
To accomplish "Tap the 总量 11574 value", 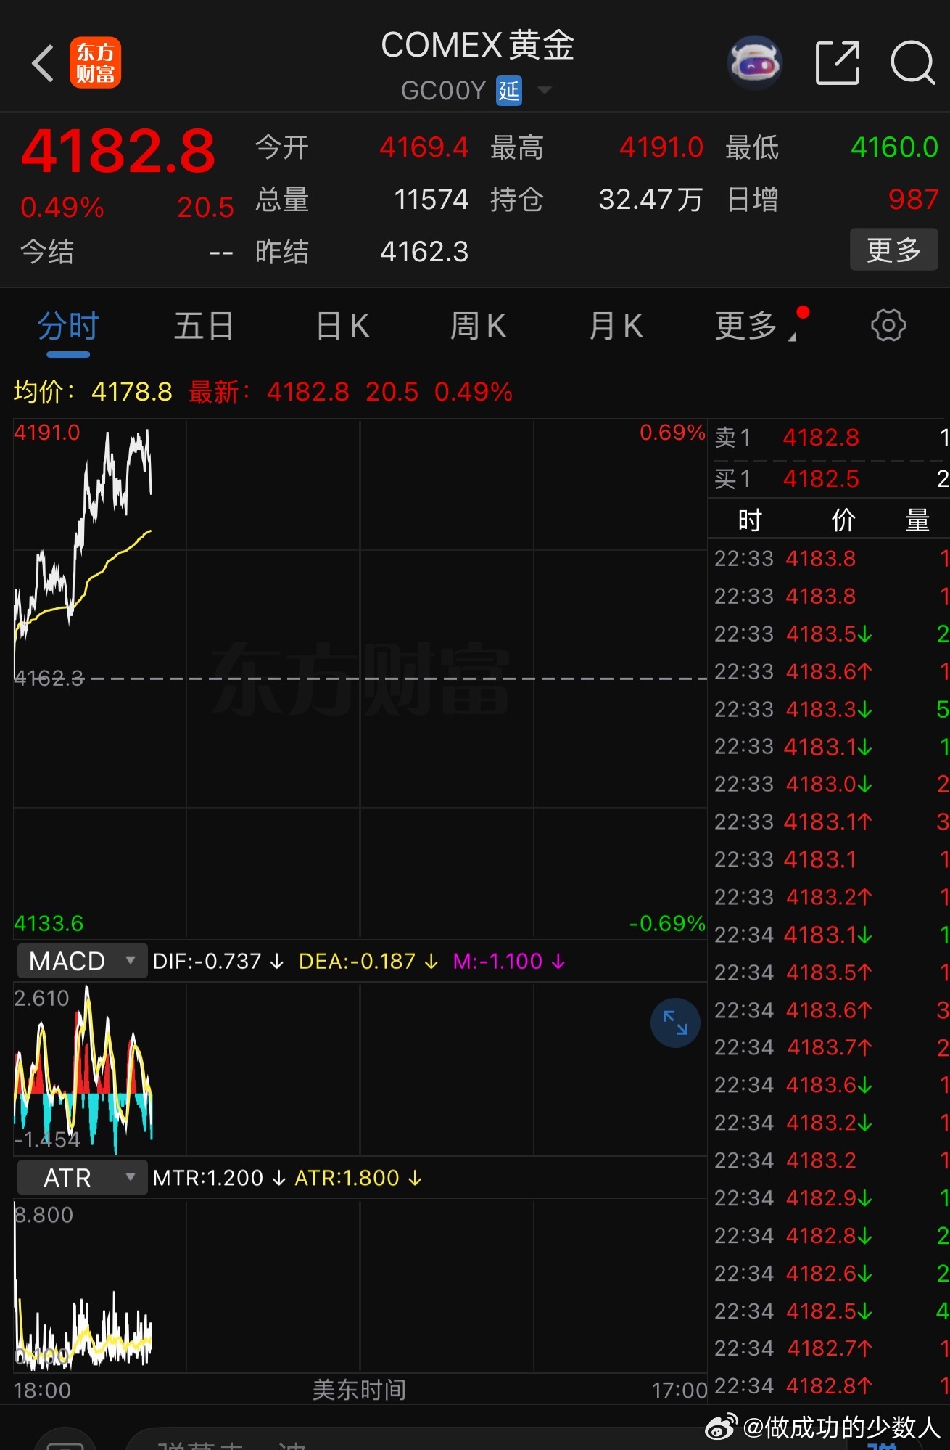I will [x=431, y=200].
